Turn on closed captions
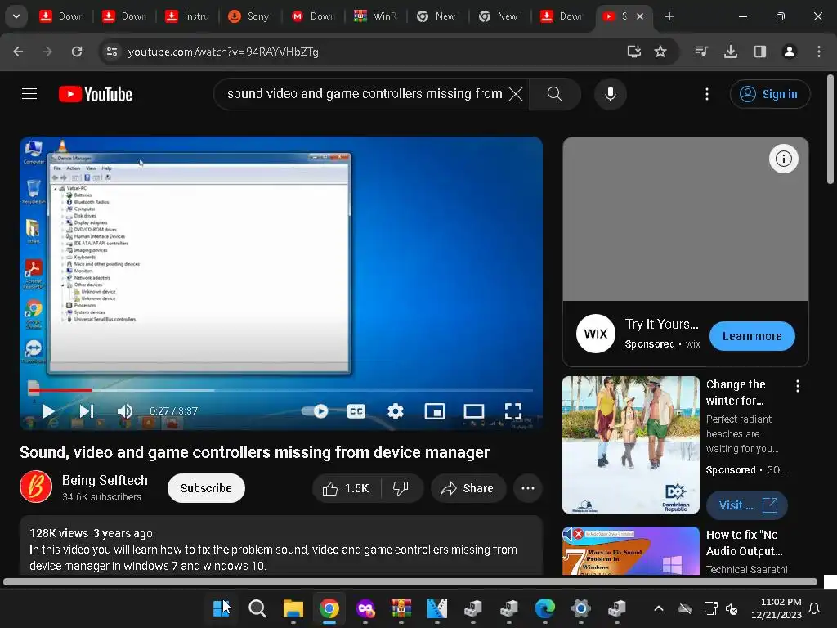 [x=356, y=410]
